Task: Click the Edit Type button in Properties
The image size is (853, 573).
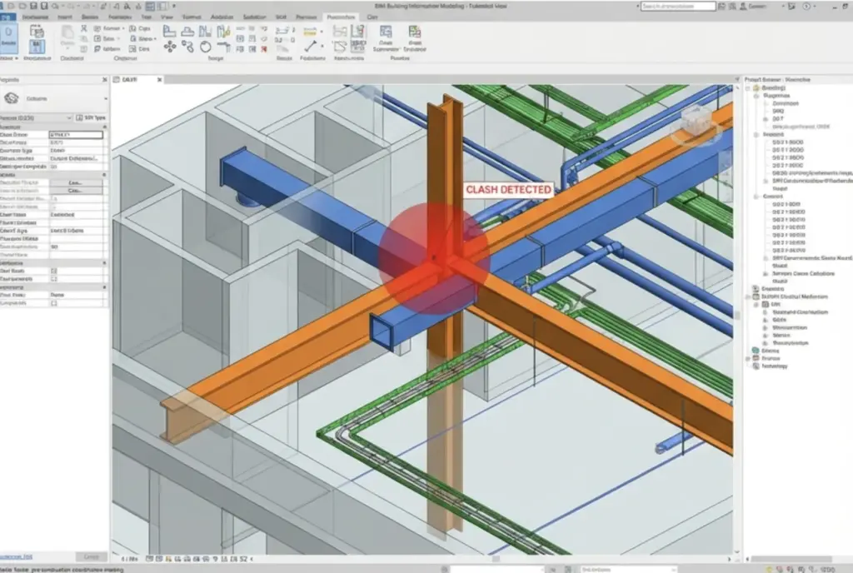Action: (90, 118)
